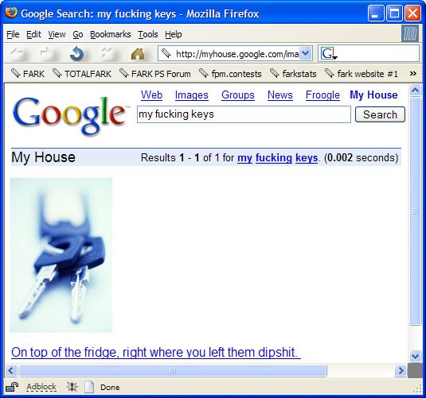The height and width of the screenshot is (398, 426).
Task: Click the bug icon in status bar
Action: [72, 387]
